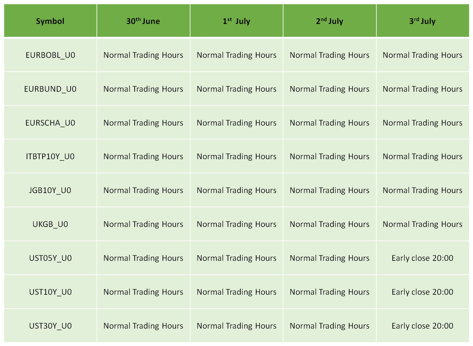473x346 pixels.
Task: Click UST05Y_U0 Early close 20:00 cell
Action: pos(423,258)
